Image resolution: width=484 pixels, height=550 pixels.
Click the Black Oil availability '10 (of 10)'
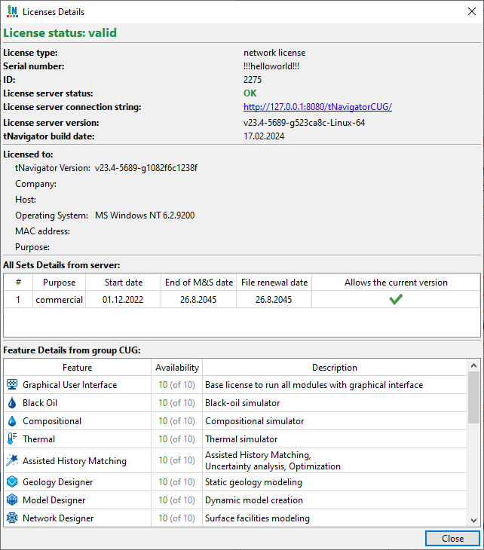coord(176,402)
